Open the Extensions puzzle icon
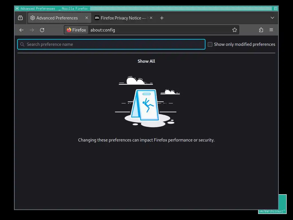The width and height of the screenshot is (293, 220). coord(261,30)
